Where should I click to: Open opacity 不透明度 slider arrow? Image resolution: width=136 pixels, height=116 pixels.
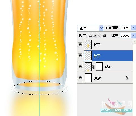[133, 28]
